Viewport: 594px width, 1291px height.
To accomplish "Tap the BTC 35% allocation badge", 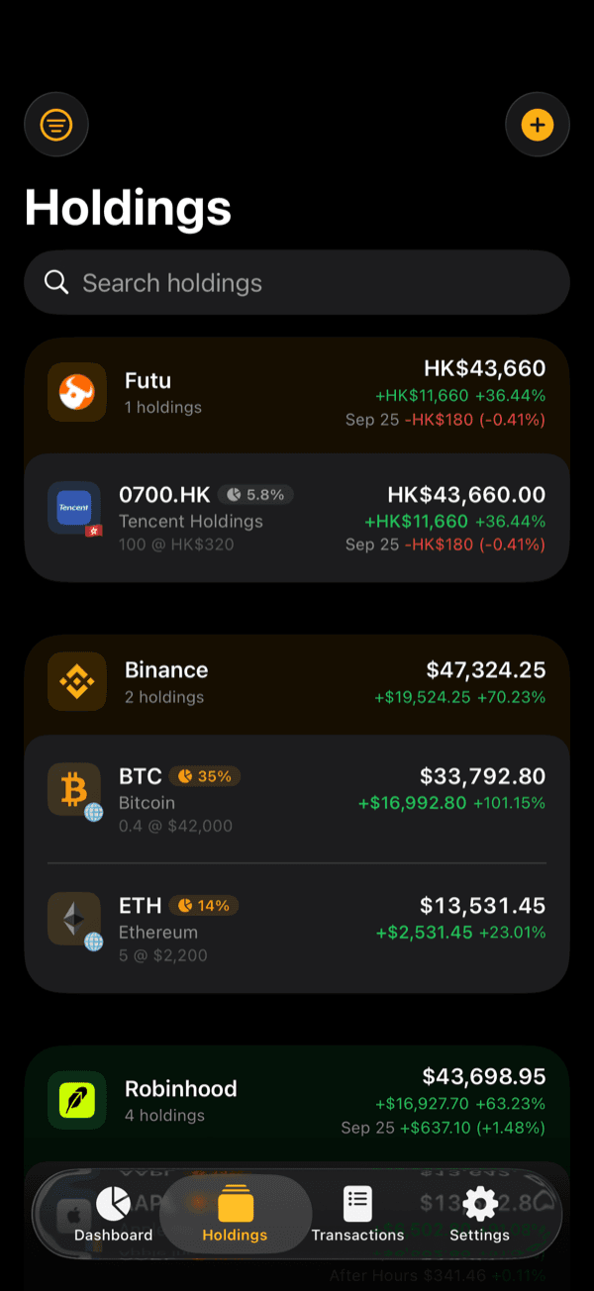I will [x=205, y=776].
